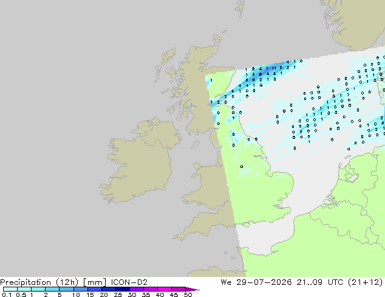Click the 5–10 mm legend color swatch
Screen dimensions: 385x297
coord(66,289)
